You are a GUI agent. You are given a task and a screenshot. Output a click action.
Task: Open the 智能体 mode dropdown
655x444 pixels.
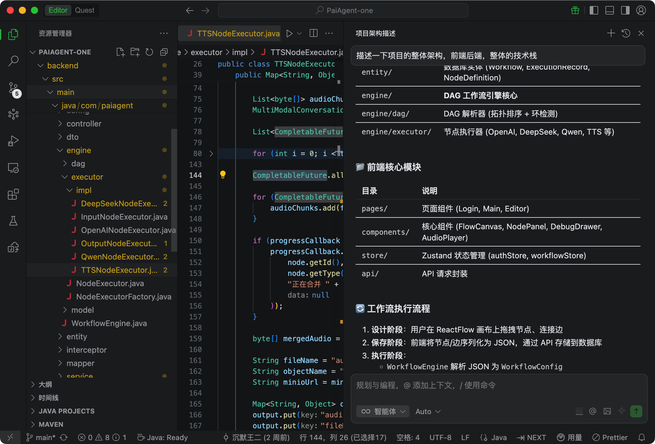[383, 411]
